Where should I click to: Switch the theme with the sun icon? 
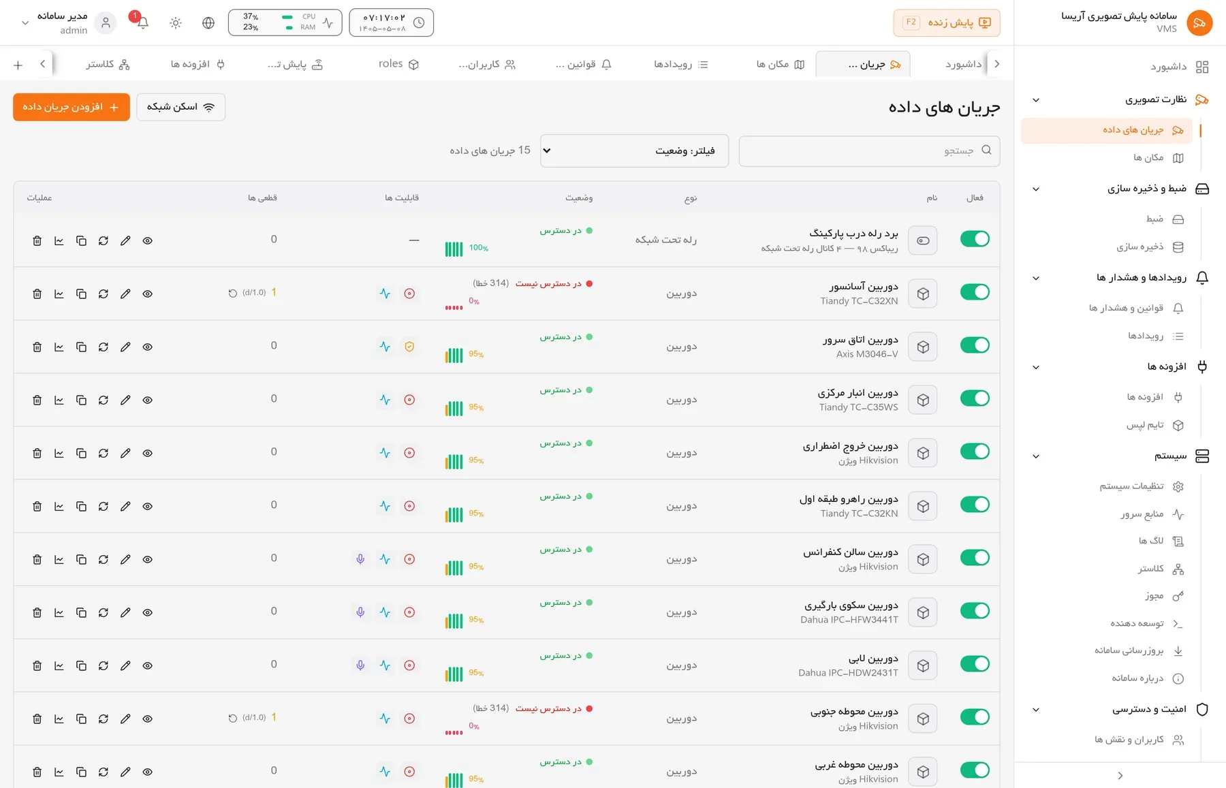tap(176, 22)
